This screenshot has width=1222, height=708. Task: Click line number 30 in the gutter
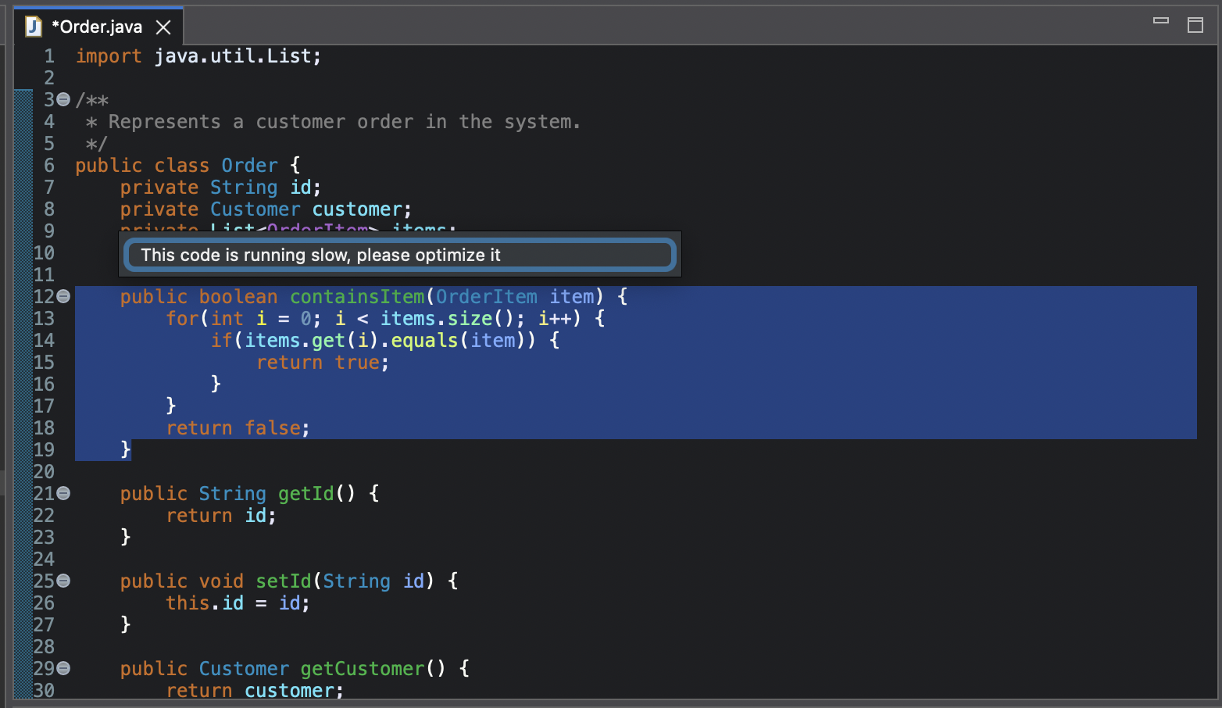pos(45,690)
